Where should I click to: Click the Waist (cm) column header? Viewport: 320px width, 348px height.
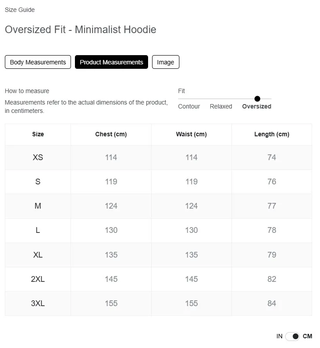point(191,134)
